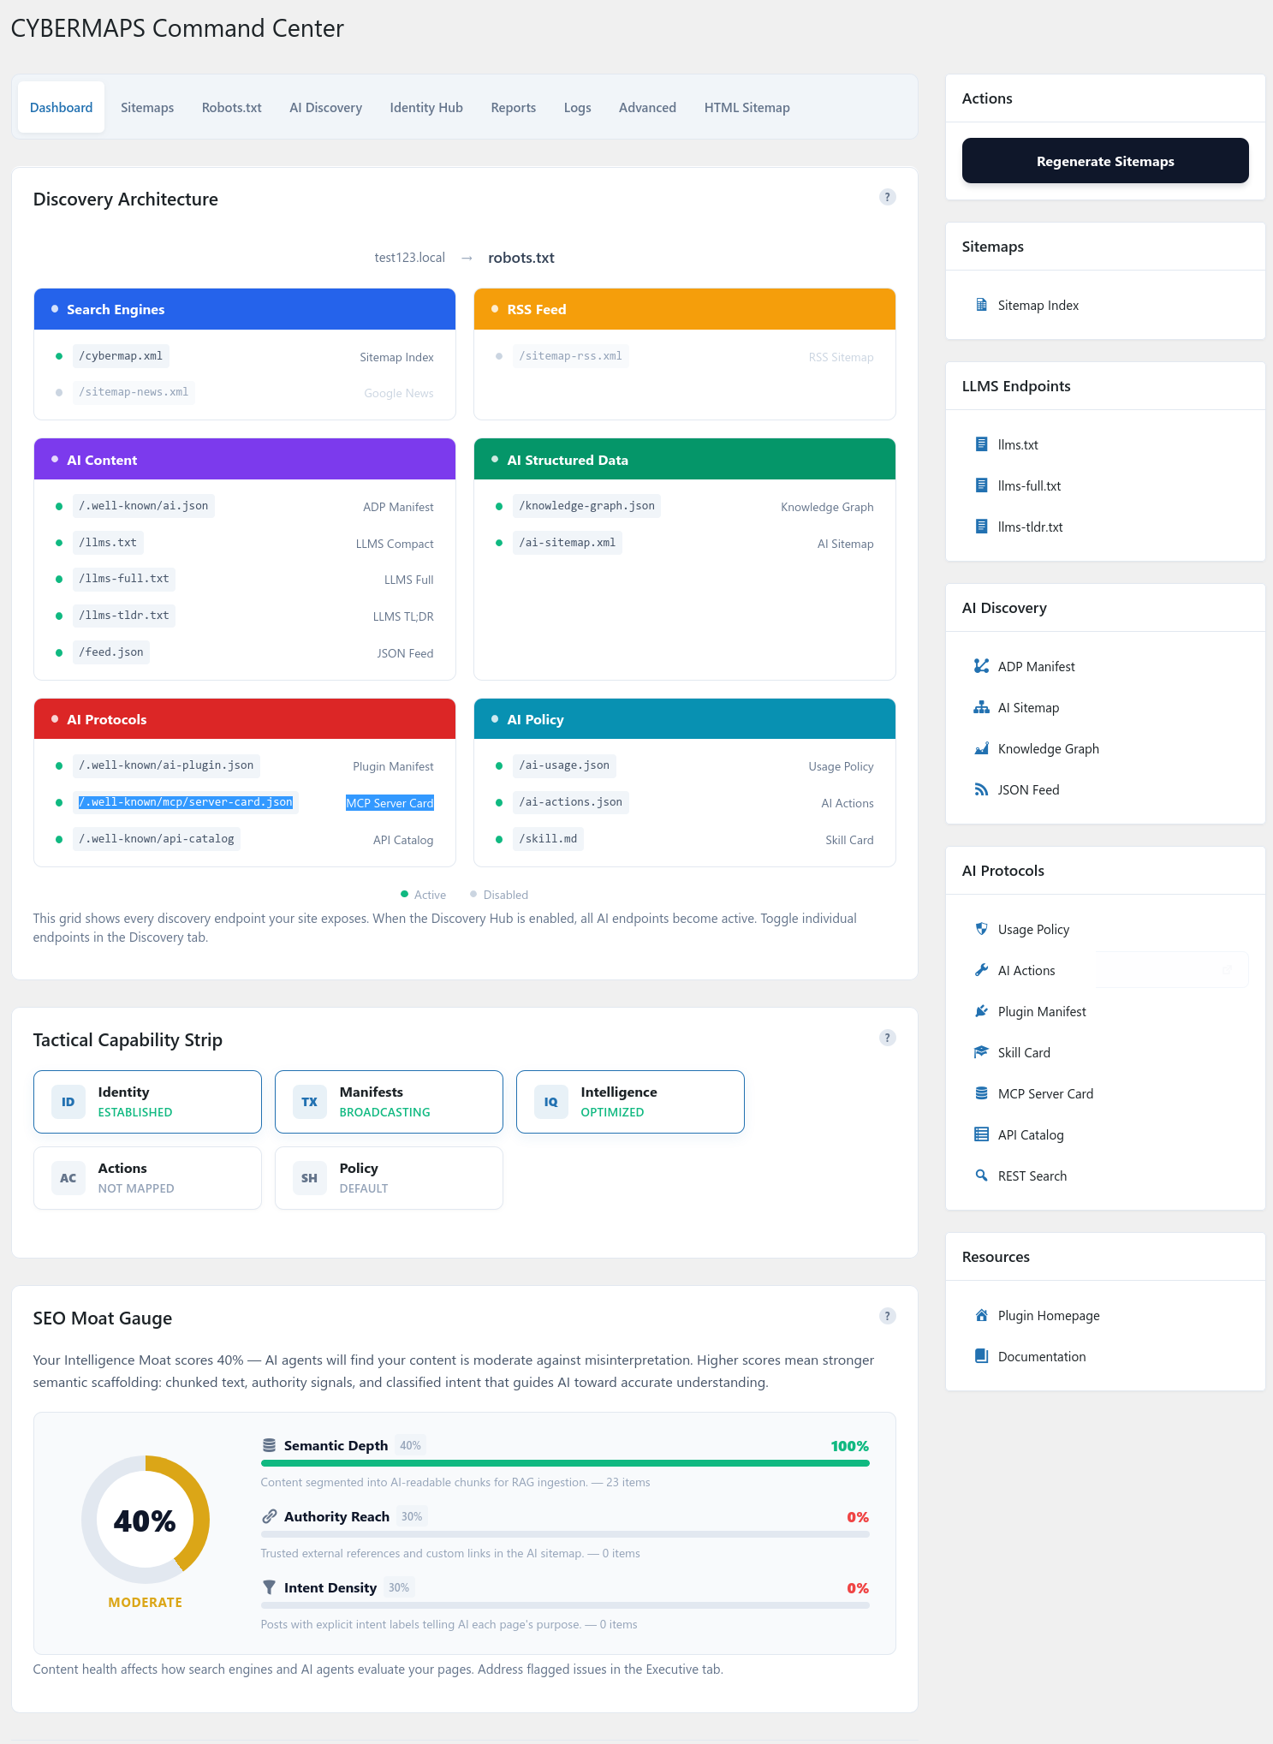1273x1744 pixels.
Task: Open the Robots.txt tab
Action: click(232, 107)
